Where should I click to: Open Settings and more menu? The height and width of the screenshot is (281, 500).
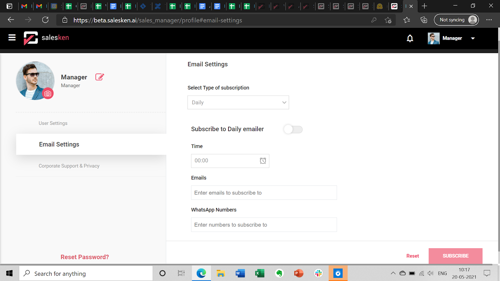point(489,20)
